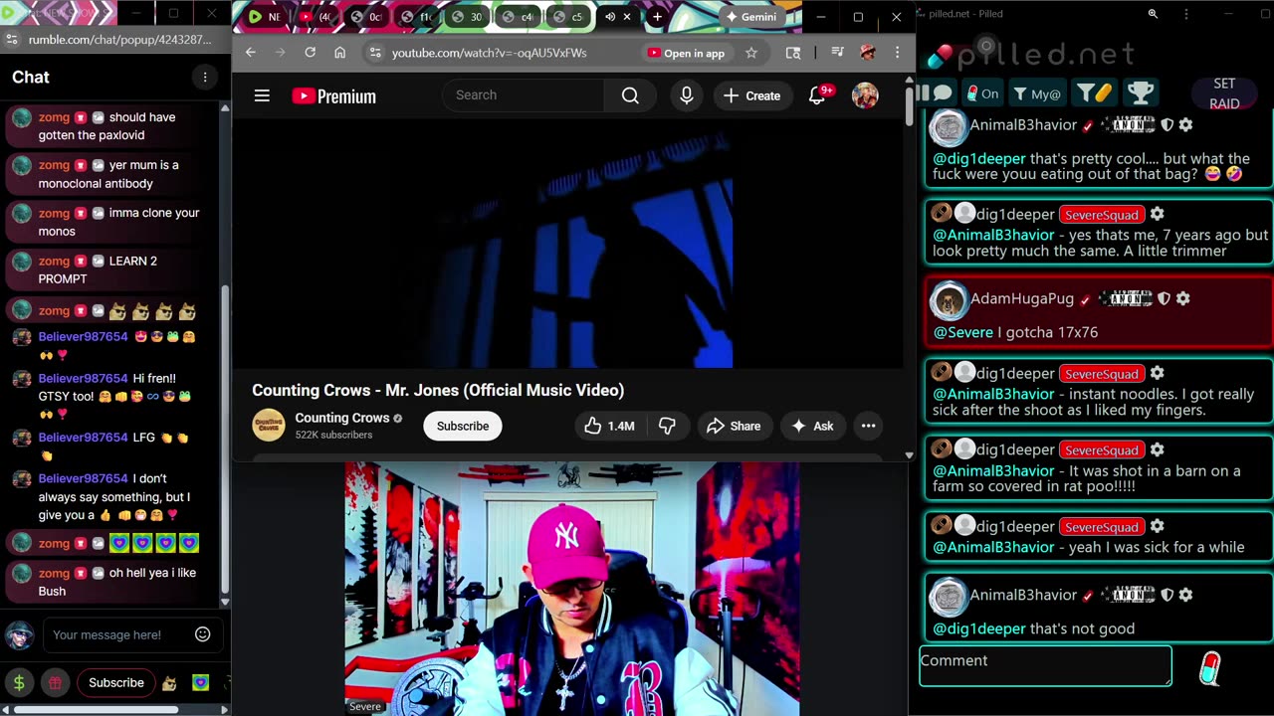Open the YouTube Create button
The width and height of the screenshot is (1274, 716).
coord(752,95)
